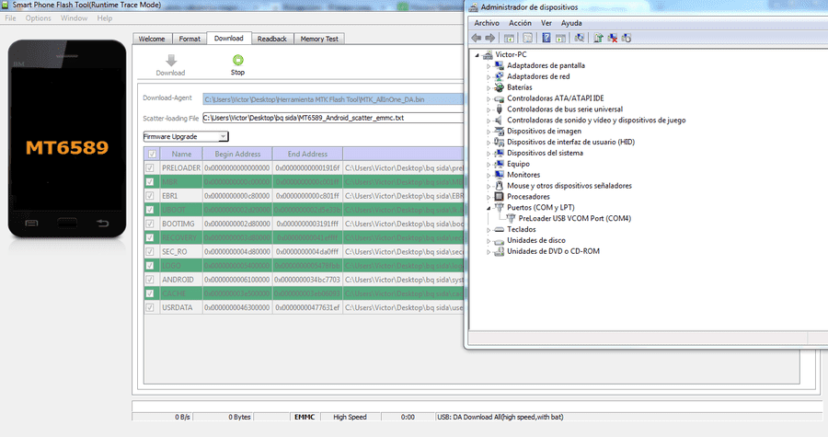Click the Adaptadores de red icon
The height and width of the screenshot is (437, 828).
pos(499,76)
